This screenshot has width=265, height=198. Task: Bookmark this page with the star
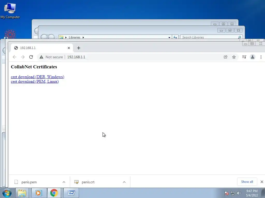pos(234,57)
